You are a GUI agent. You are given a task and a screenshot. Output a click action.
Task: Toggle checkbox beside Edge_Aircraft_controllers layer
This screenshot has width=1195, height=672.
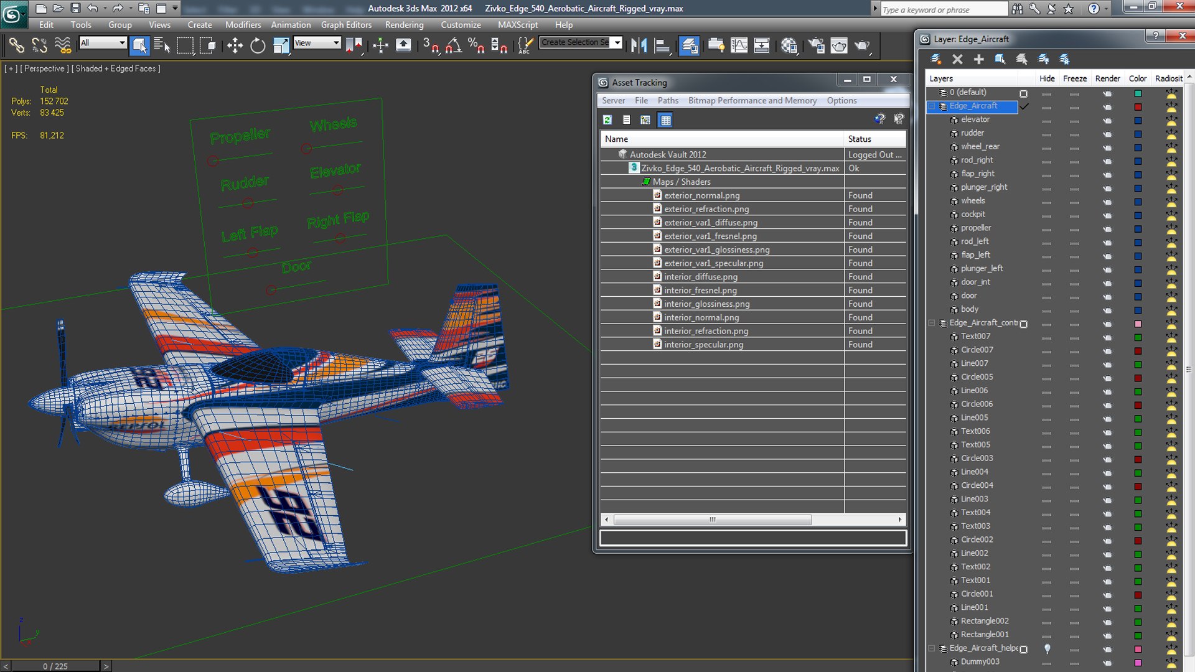1023,324
